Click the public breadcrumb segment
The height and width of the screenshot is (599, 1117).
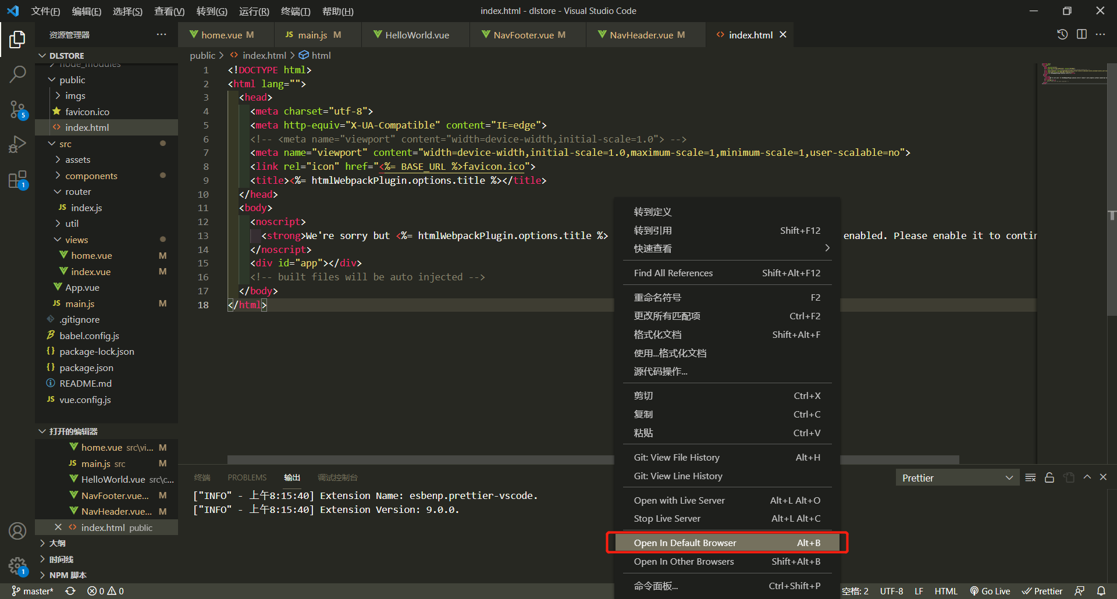[x=202, y=55]
